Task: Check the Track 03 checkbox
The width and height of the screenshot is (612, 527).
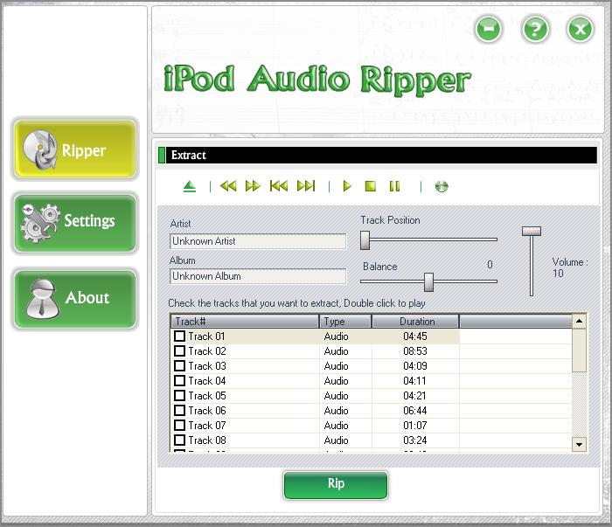Action: [x=179, y=365]
